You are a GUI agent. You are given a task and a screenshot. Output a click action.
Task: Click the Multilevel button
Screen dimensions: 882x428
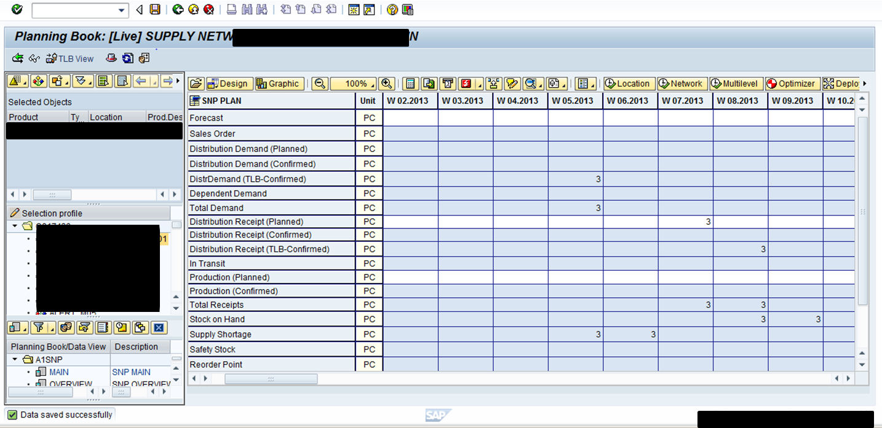[736, 84]
